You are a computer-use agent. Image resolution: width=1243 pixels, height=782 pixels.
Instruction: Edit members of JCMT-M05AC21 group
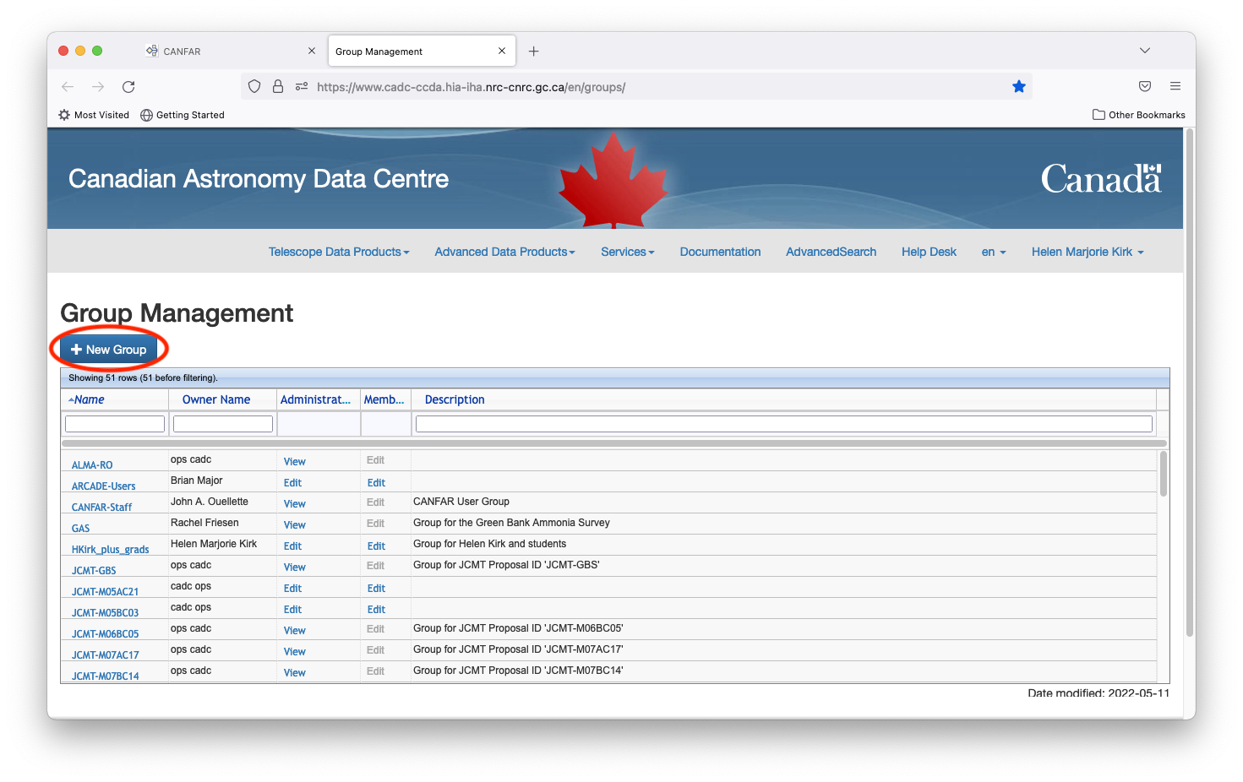coord(376,589)
